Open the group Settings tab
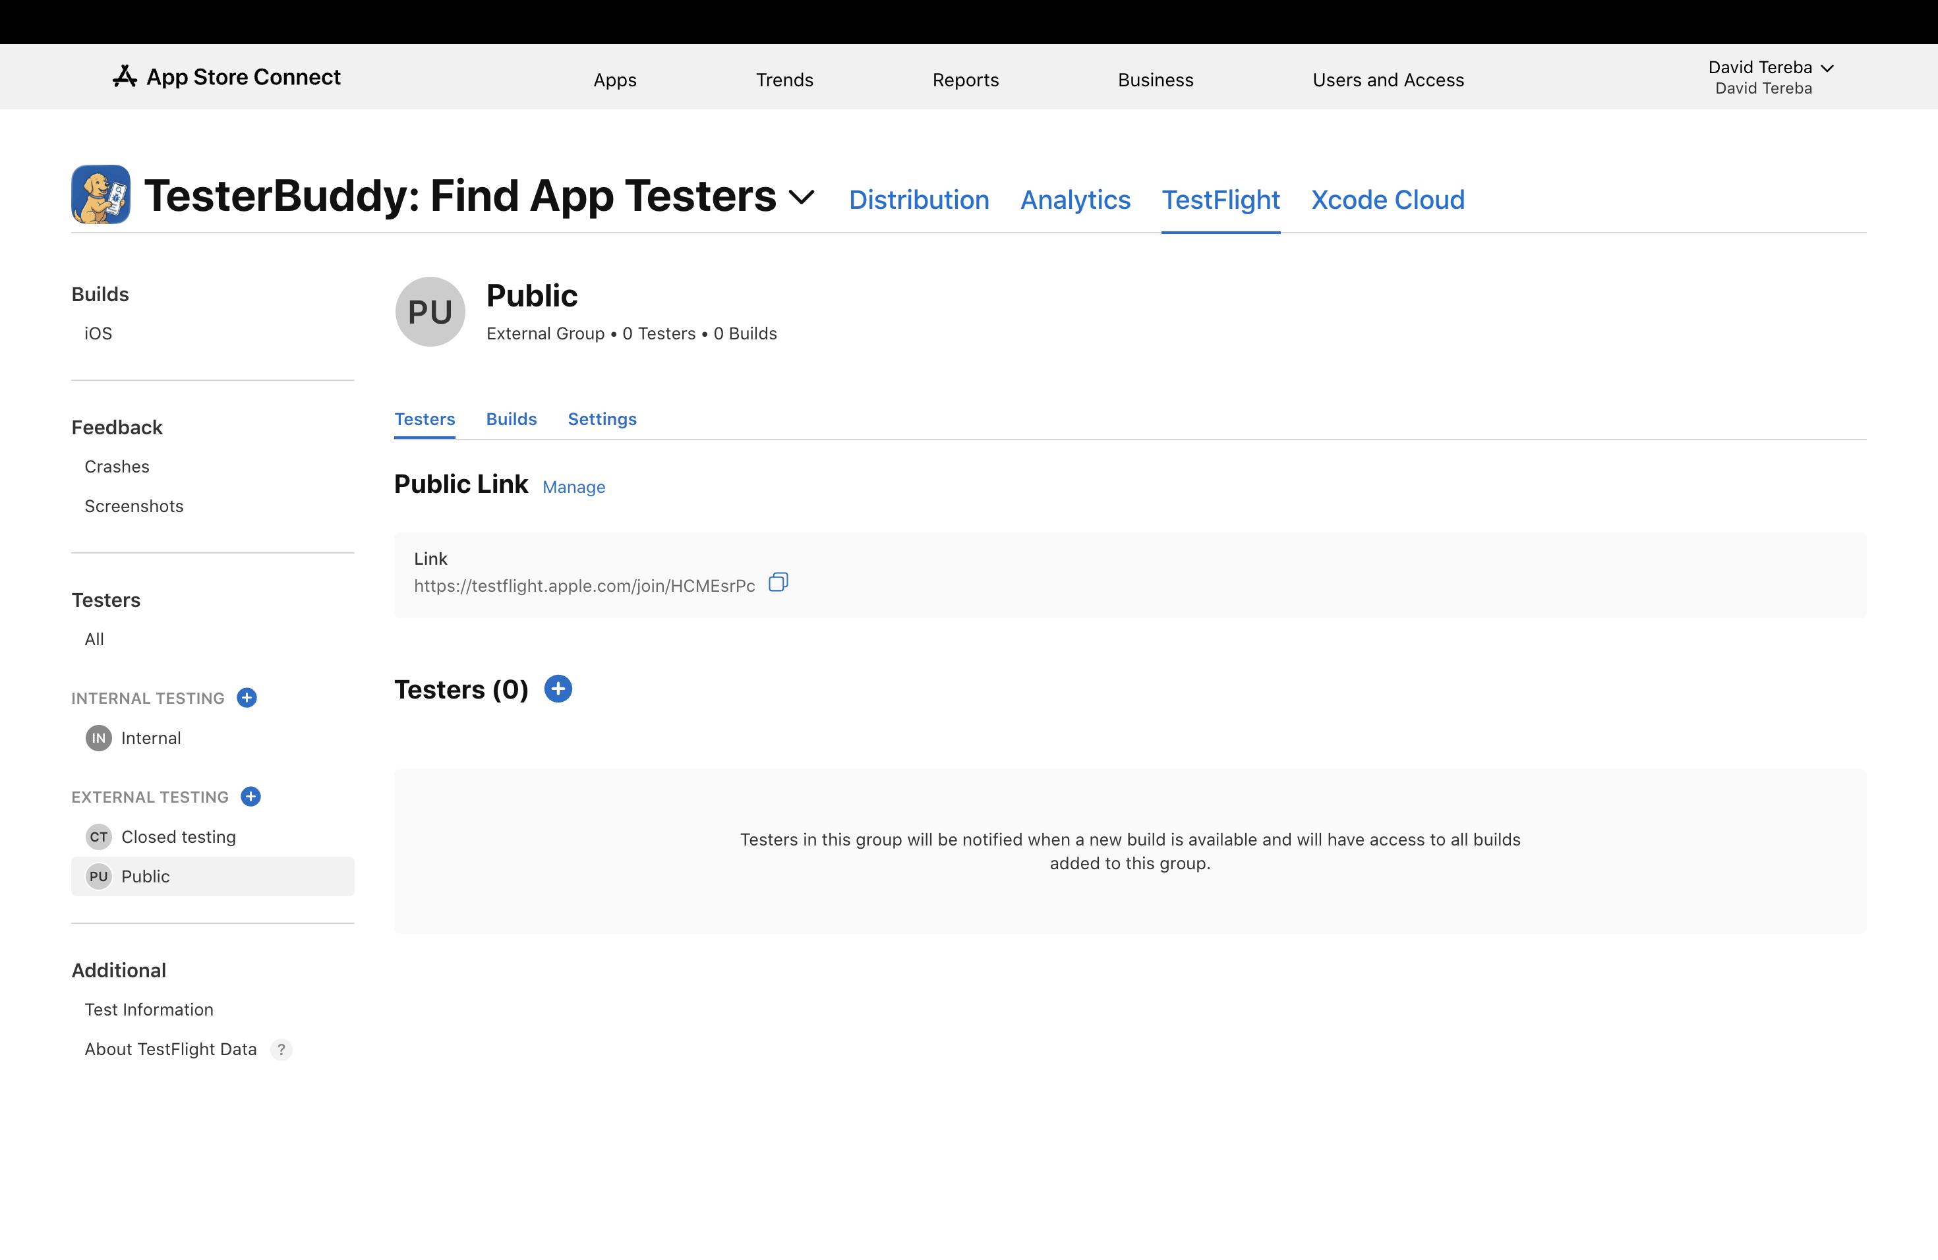This screenshot has width=1938, height=1260. click(x=602, y=419)
